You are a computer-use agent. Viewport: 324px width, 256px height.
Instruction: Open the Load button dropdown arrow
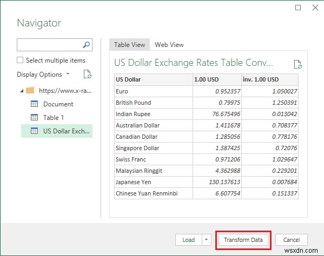pos(206,240)
